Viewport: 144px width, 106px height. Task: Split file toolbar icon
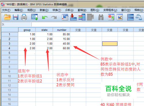pos(130,17)
